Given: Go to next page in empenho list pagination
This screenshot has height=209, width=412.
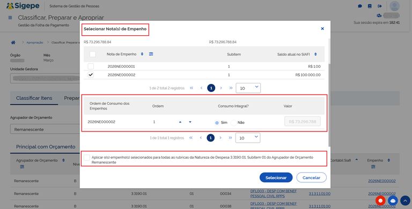Looking at the screenshot, I should 221,88.
